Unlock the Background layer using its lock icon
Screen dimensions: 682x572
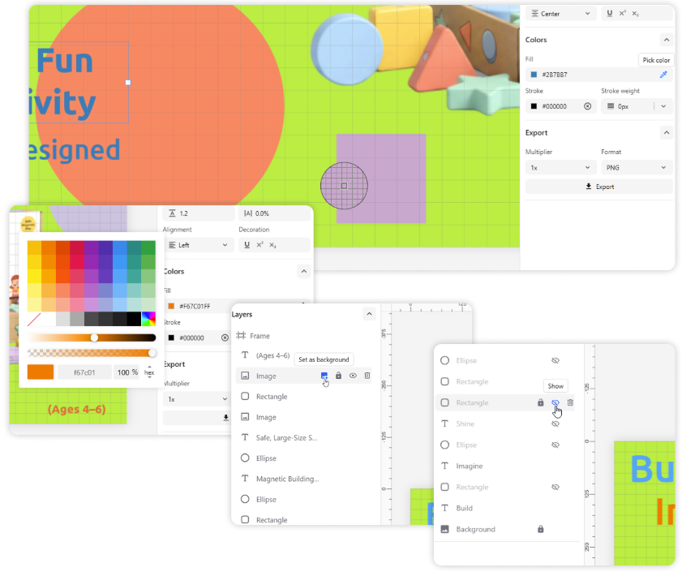coord(541,529)
